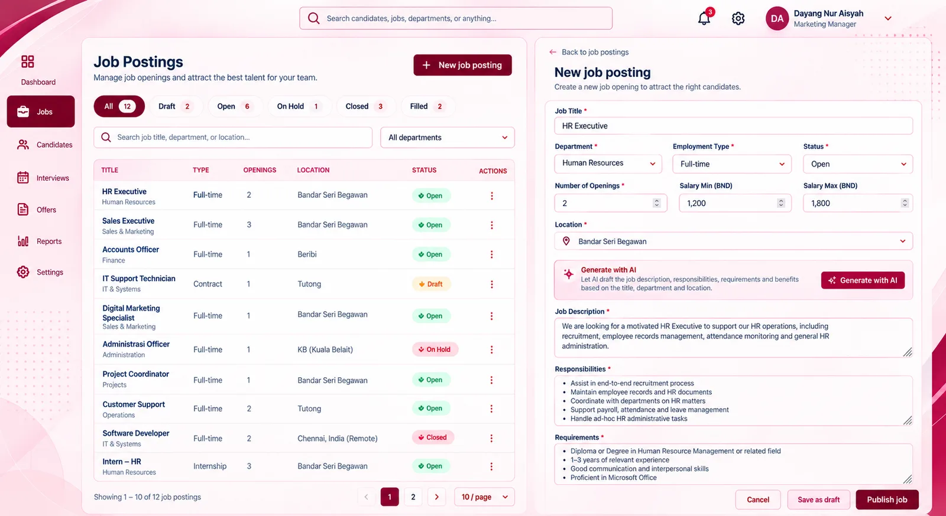Select the All postings tab

coord(119,106)
